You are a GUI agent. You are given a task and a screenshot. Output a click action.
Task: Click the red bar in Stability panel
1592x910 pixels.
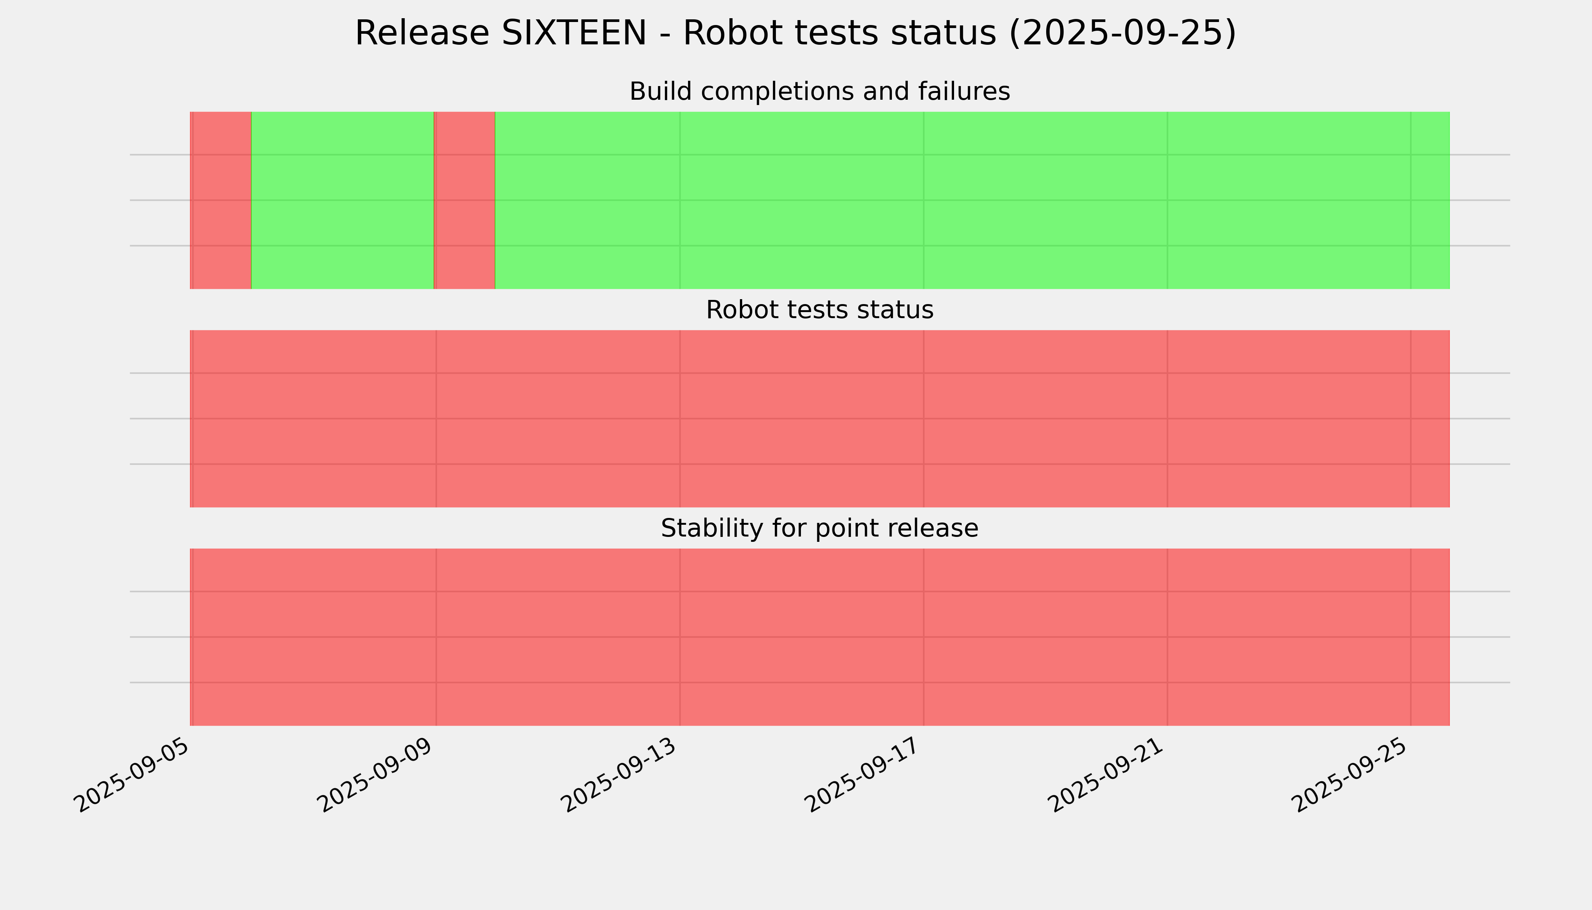[819, 637]
